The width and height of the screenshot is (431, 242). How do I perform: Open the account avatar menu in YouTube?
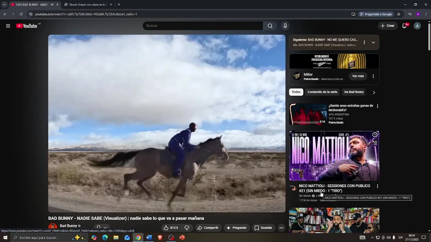point(417,26)
